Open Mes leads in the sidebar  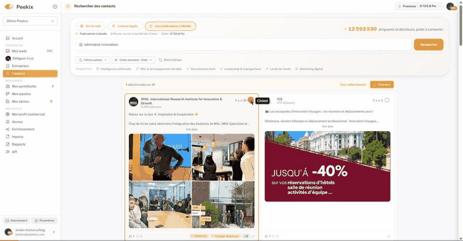point(19,51)
